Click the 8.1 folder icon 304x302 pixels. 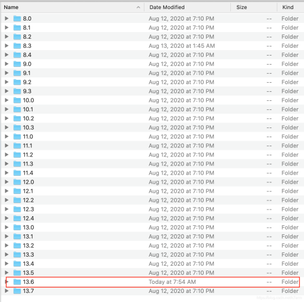pyautogui.click(x=17, y=28)
